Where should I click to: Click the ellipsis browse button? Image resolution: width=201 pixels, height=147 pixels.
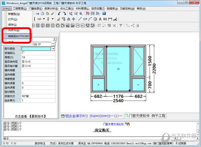click(53, 44)
